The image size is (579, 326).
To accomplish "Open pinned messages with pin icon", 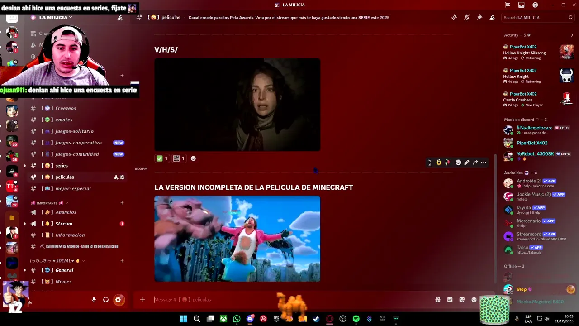I will tap(479, 18).
